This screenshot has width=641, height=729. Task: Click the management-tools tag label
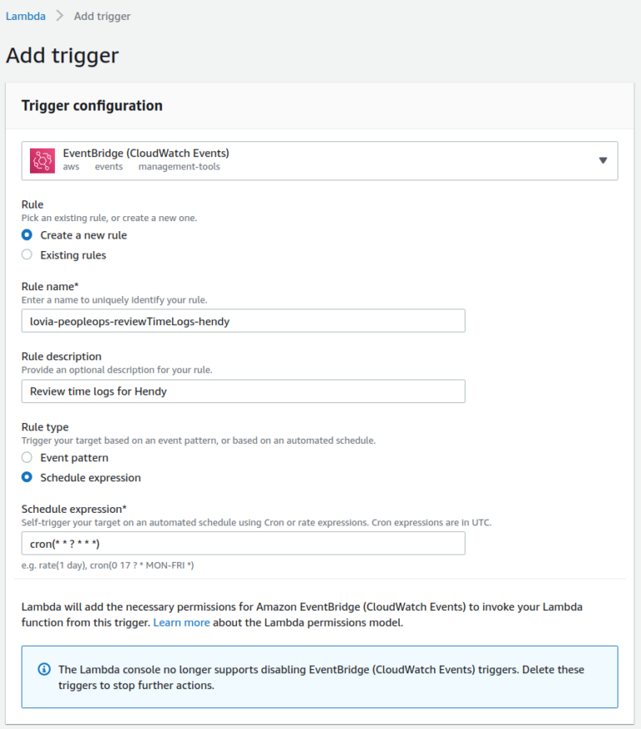coord(179,167)
